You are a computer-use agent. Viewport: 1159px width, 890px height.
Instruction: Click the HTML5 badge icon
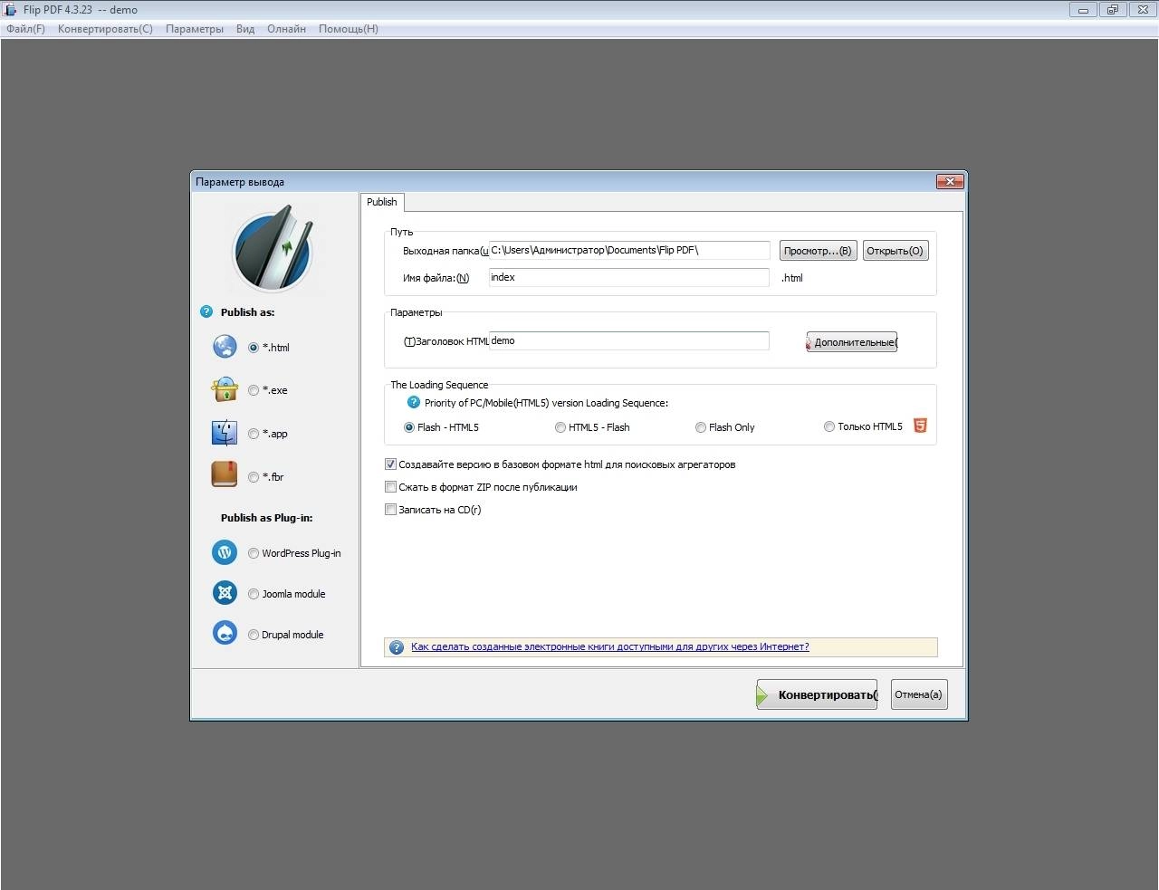(x=920, y=426)
